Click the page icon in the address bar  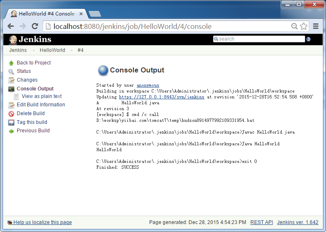(48, 26)
